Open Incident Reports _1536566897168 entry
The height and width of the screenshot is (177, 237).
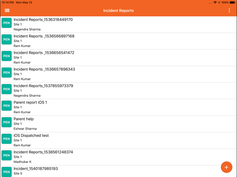pos(118,41)
